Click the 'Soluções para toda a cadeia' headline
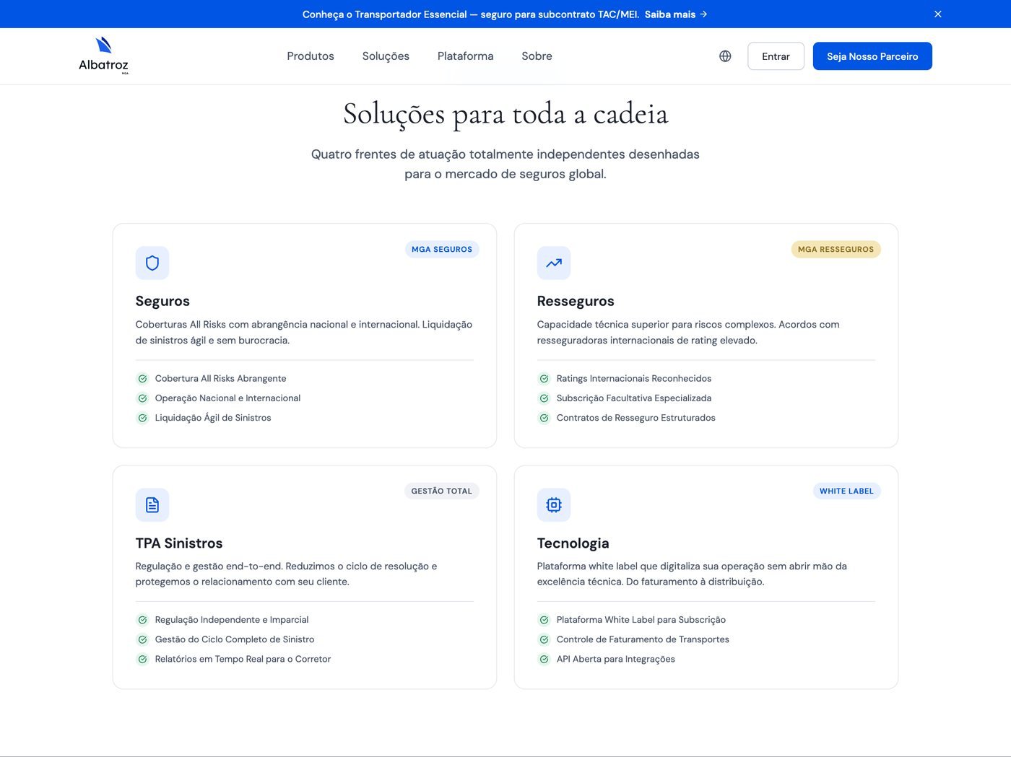1011x757 pixels. 506,114
